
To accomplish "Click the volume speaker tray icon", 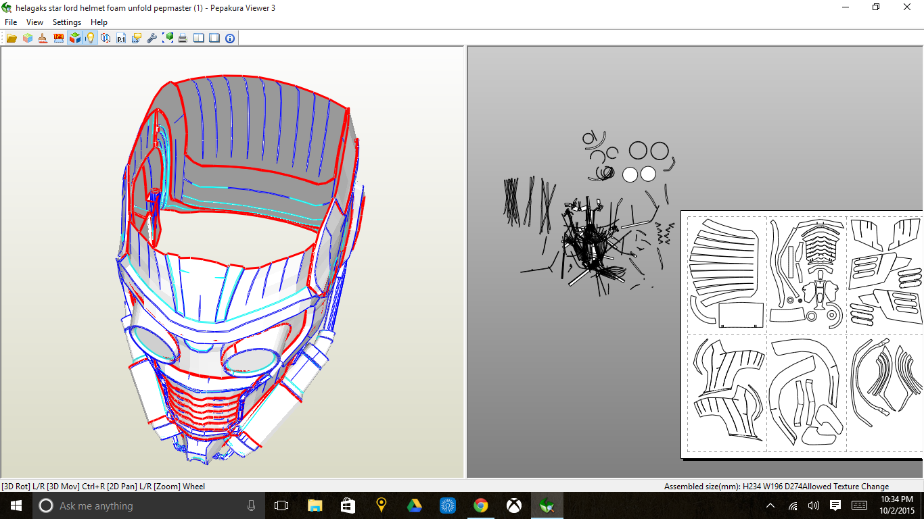I will tap(814, 505).
